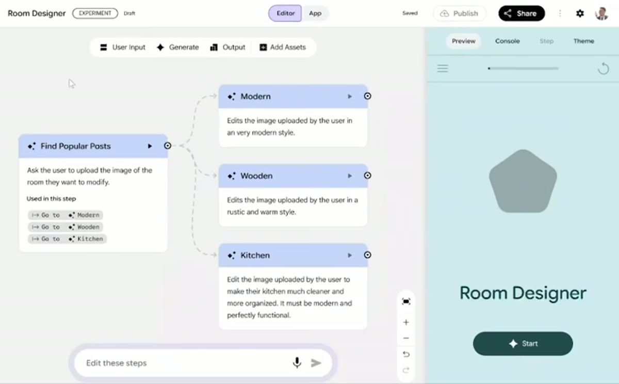Viewport: 619px width, 384px height.
Task: Click the sparkle icon on the Kitchen node
Action: [x=232, y=255]
